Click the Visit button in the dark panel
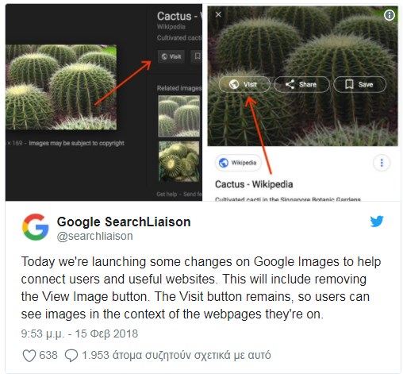Screen dimensions: 403x374 pos(171,56)
